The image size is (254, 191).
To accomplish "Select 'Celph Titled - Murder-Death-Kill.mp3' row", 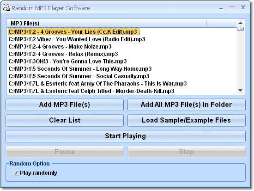I will 91,91.
